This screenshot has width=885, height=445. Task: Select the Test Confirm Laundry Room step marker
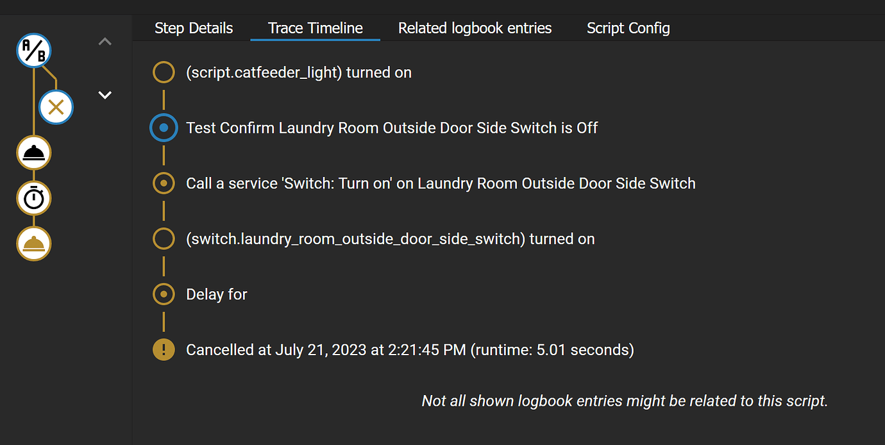coord(164,127)
